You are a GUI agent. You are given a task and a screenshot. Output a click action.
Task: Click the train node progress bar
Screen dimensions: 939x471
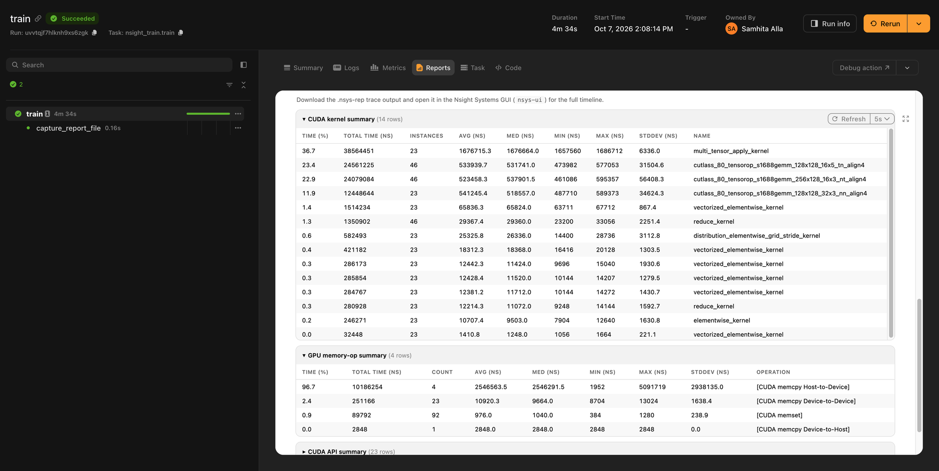click(x=208, y=114)
